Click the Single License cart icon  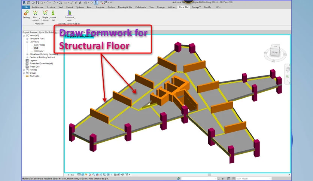(45, 13)
